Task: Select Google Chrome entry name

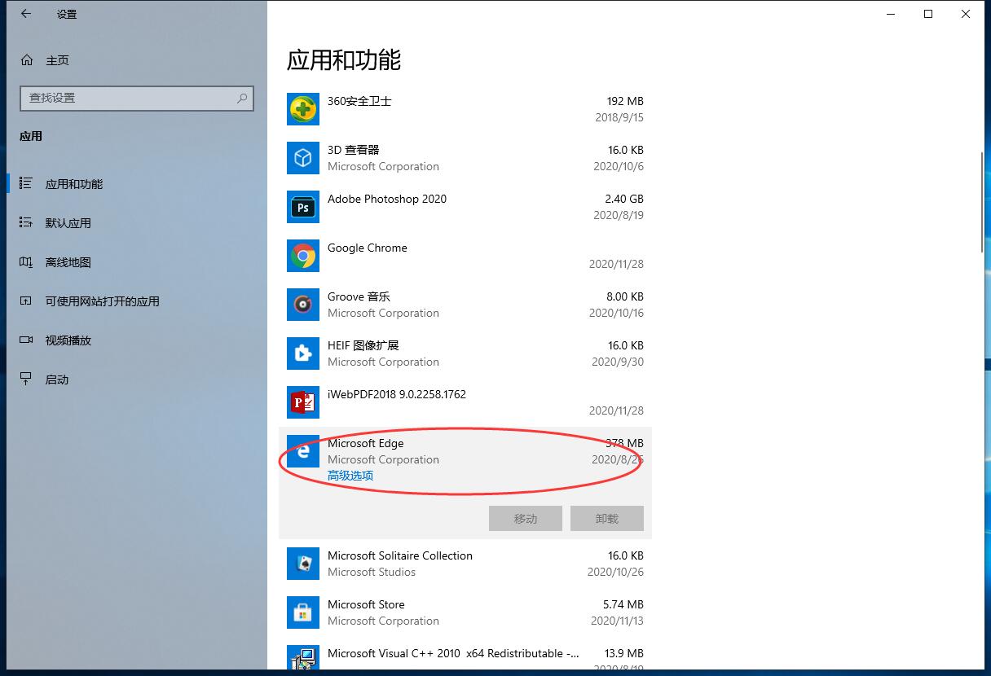Action: pos(368,248)
